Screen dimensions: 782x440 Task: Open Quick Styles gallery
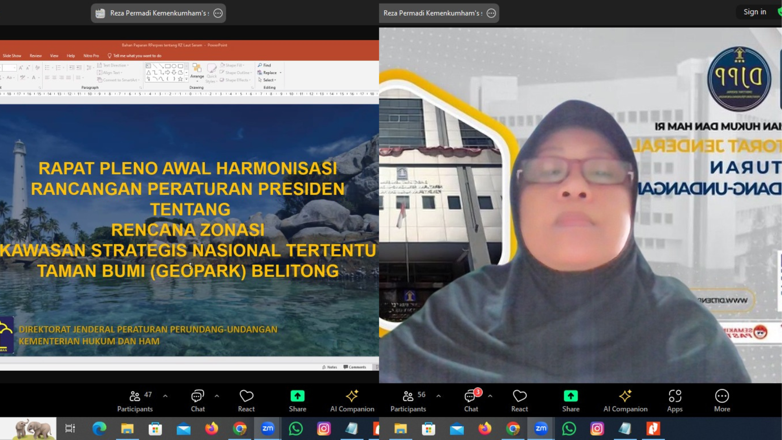212,73
